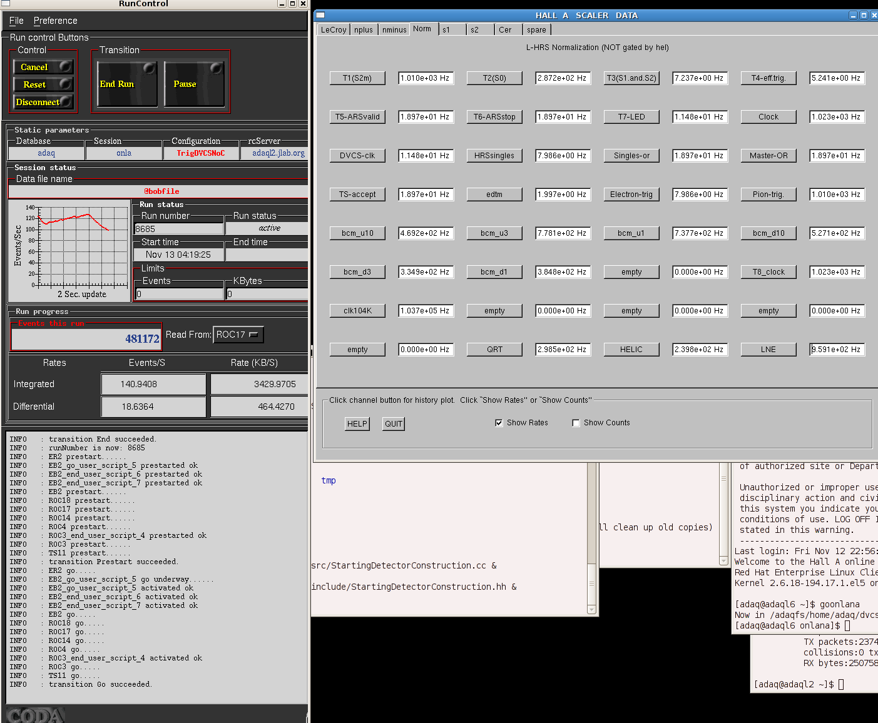Viewport: 878px width, 723px height.
Task: Switch to the s2 tab
Action: (x=481, y=29)
